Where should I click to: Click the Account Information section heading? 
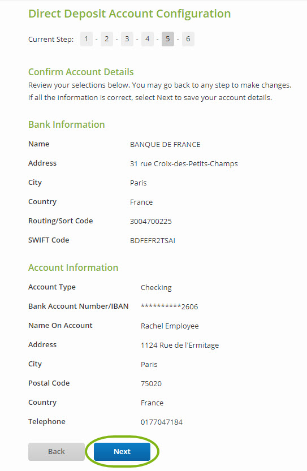tap(73, 267)
